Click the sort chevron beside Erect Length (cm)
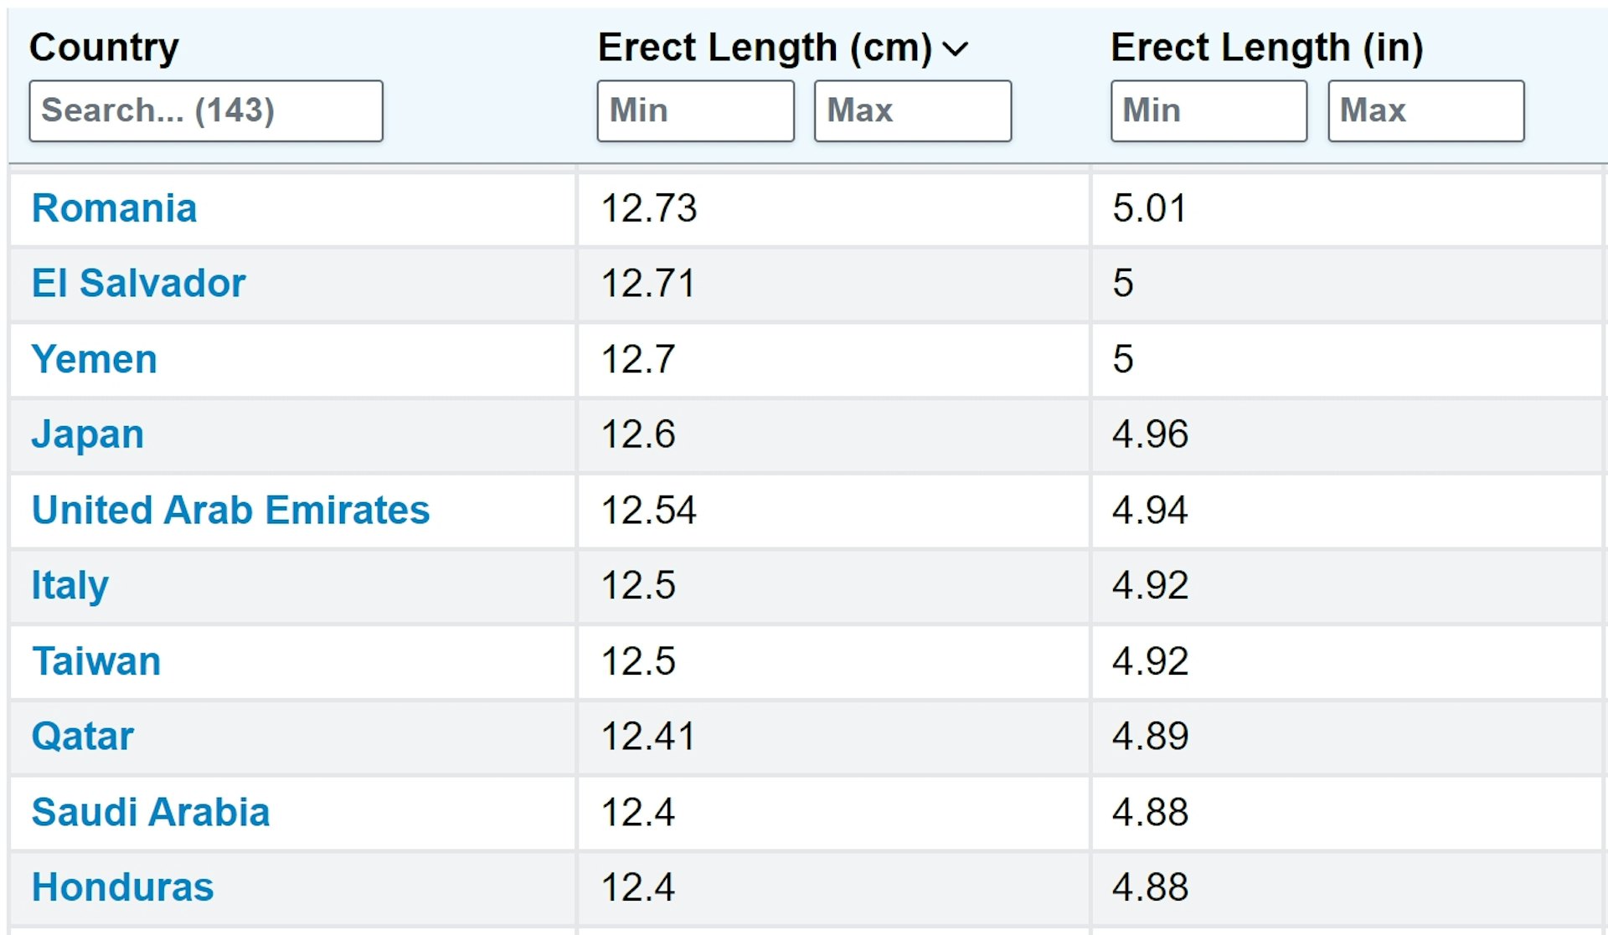Viewport: 1608px width, 935px height. [x=956, y=49]
